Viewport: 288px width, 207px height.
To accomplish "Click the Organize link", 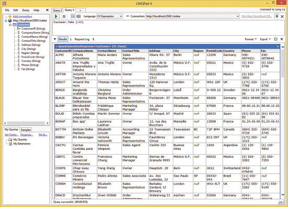I will pos(27,135).
